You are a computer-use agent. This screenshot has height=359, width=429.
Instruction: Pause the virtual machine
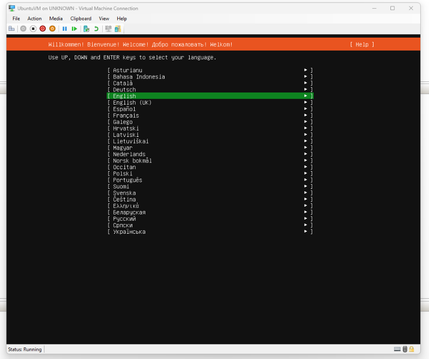(x=65, y=29)
